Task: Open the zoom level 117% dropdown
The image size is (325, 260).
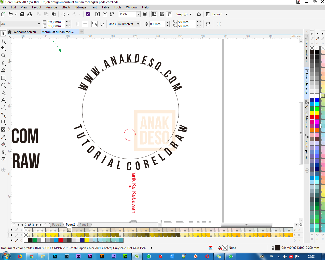Action: pyautogui.click(x=138, y=14)
